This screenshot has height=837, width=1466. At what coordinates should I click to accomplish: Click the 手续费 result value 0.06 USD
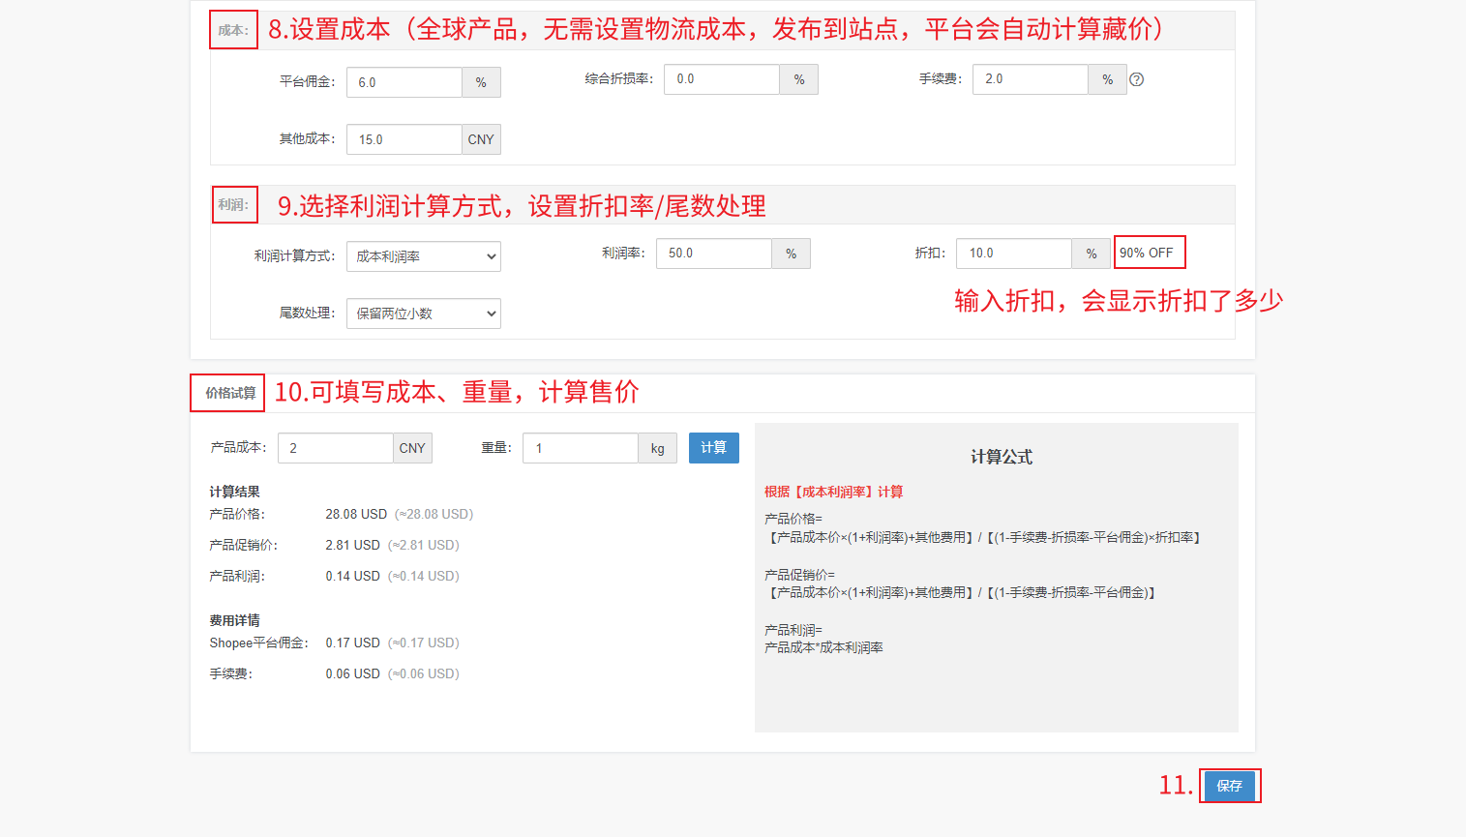[352, 673]
